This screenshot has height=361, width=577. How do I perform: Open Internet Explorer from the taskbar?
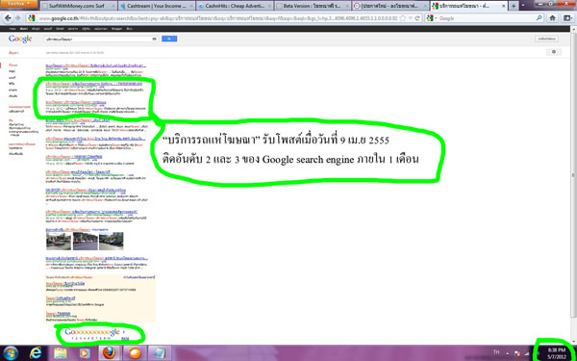pyautogui.click(x=36, y=353)
